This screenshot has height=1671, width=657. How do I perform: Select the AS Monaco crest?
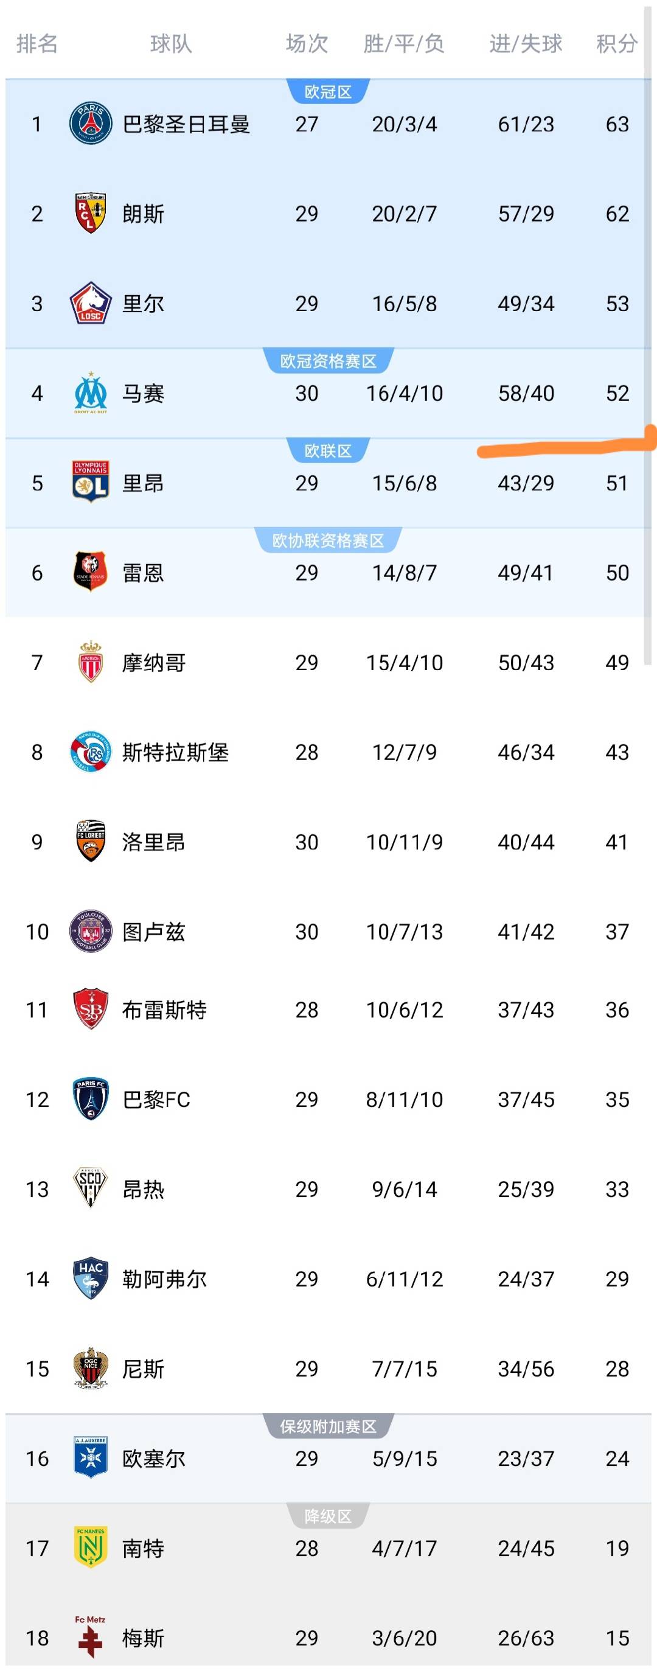coord(91,661)
